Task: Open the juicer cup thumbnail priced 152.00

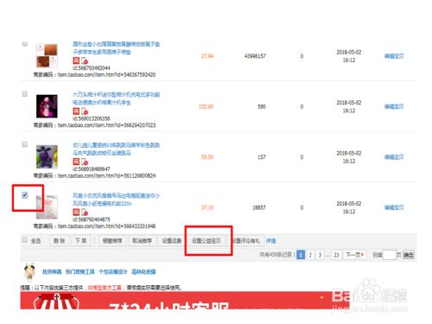Action: coord(47,106)
